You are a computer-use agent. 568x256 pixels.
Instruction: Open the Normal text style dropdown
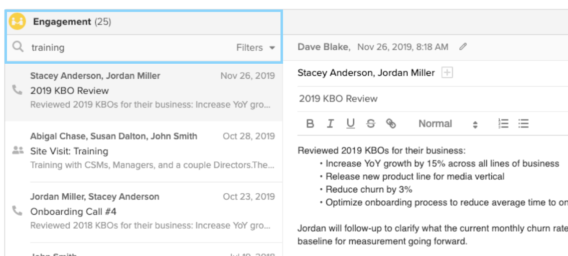tap(447, 124)
